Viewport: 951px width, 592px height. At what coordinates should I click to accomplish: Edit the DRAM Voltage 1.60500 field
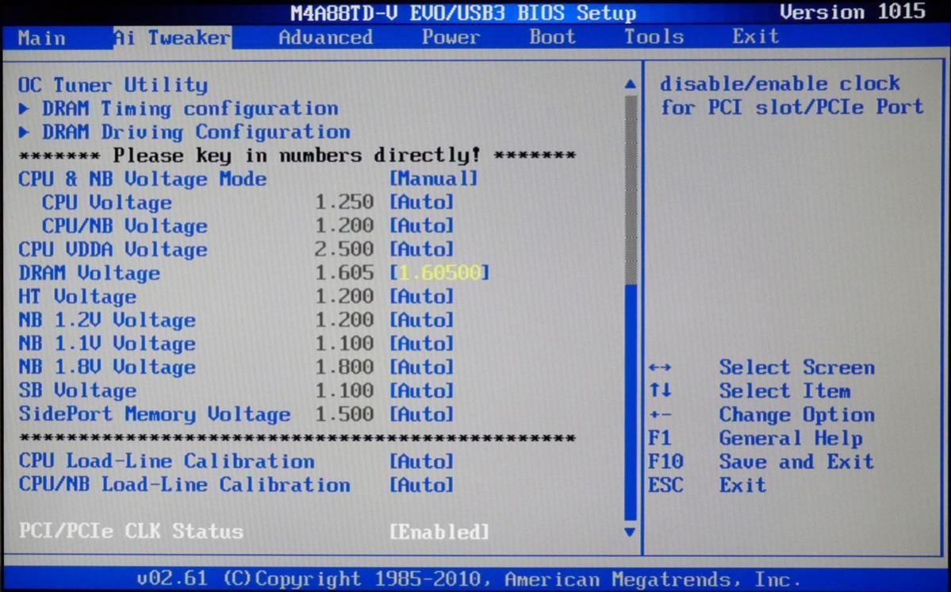pos(439,273)
